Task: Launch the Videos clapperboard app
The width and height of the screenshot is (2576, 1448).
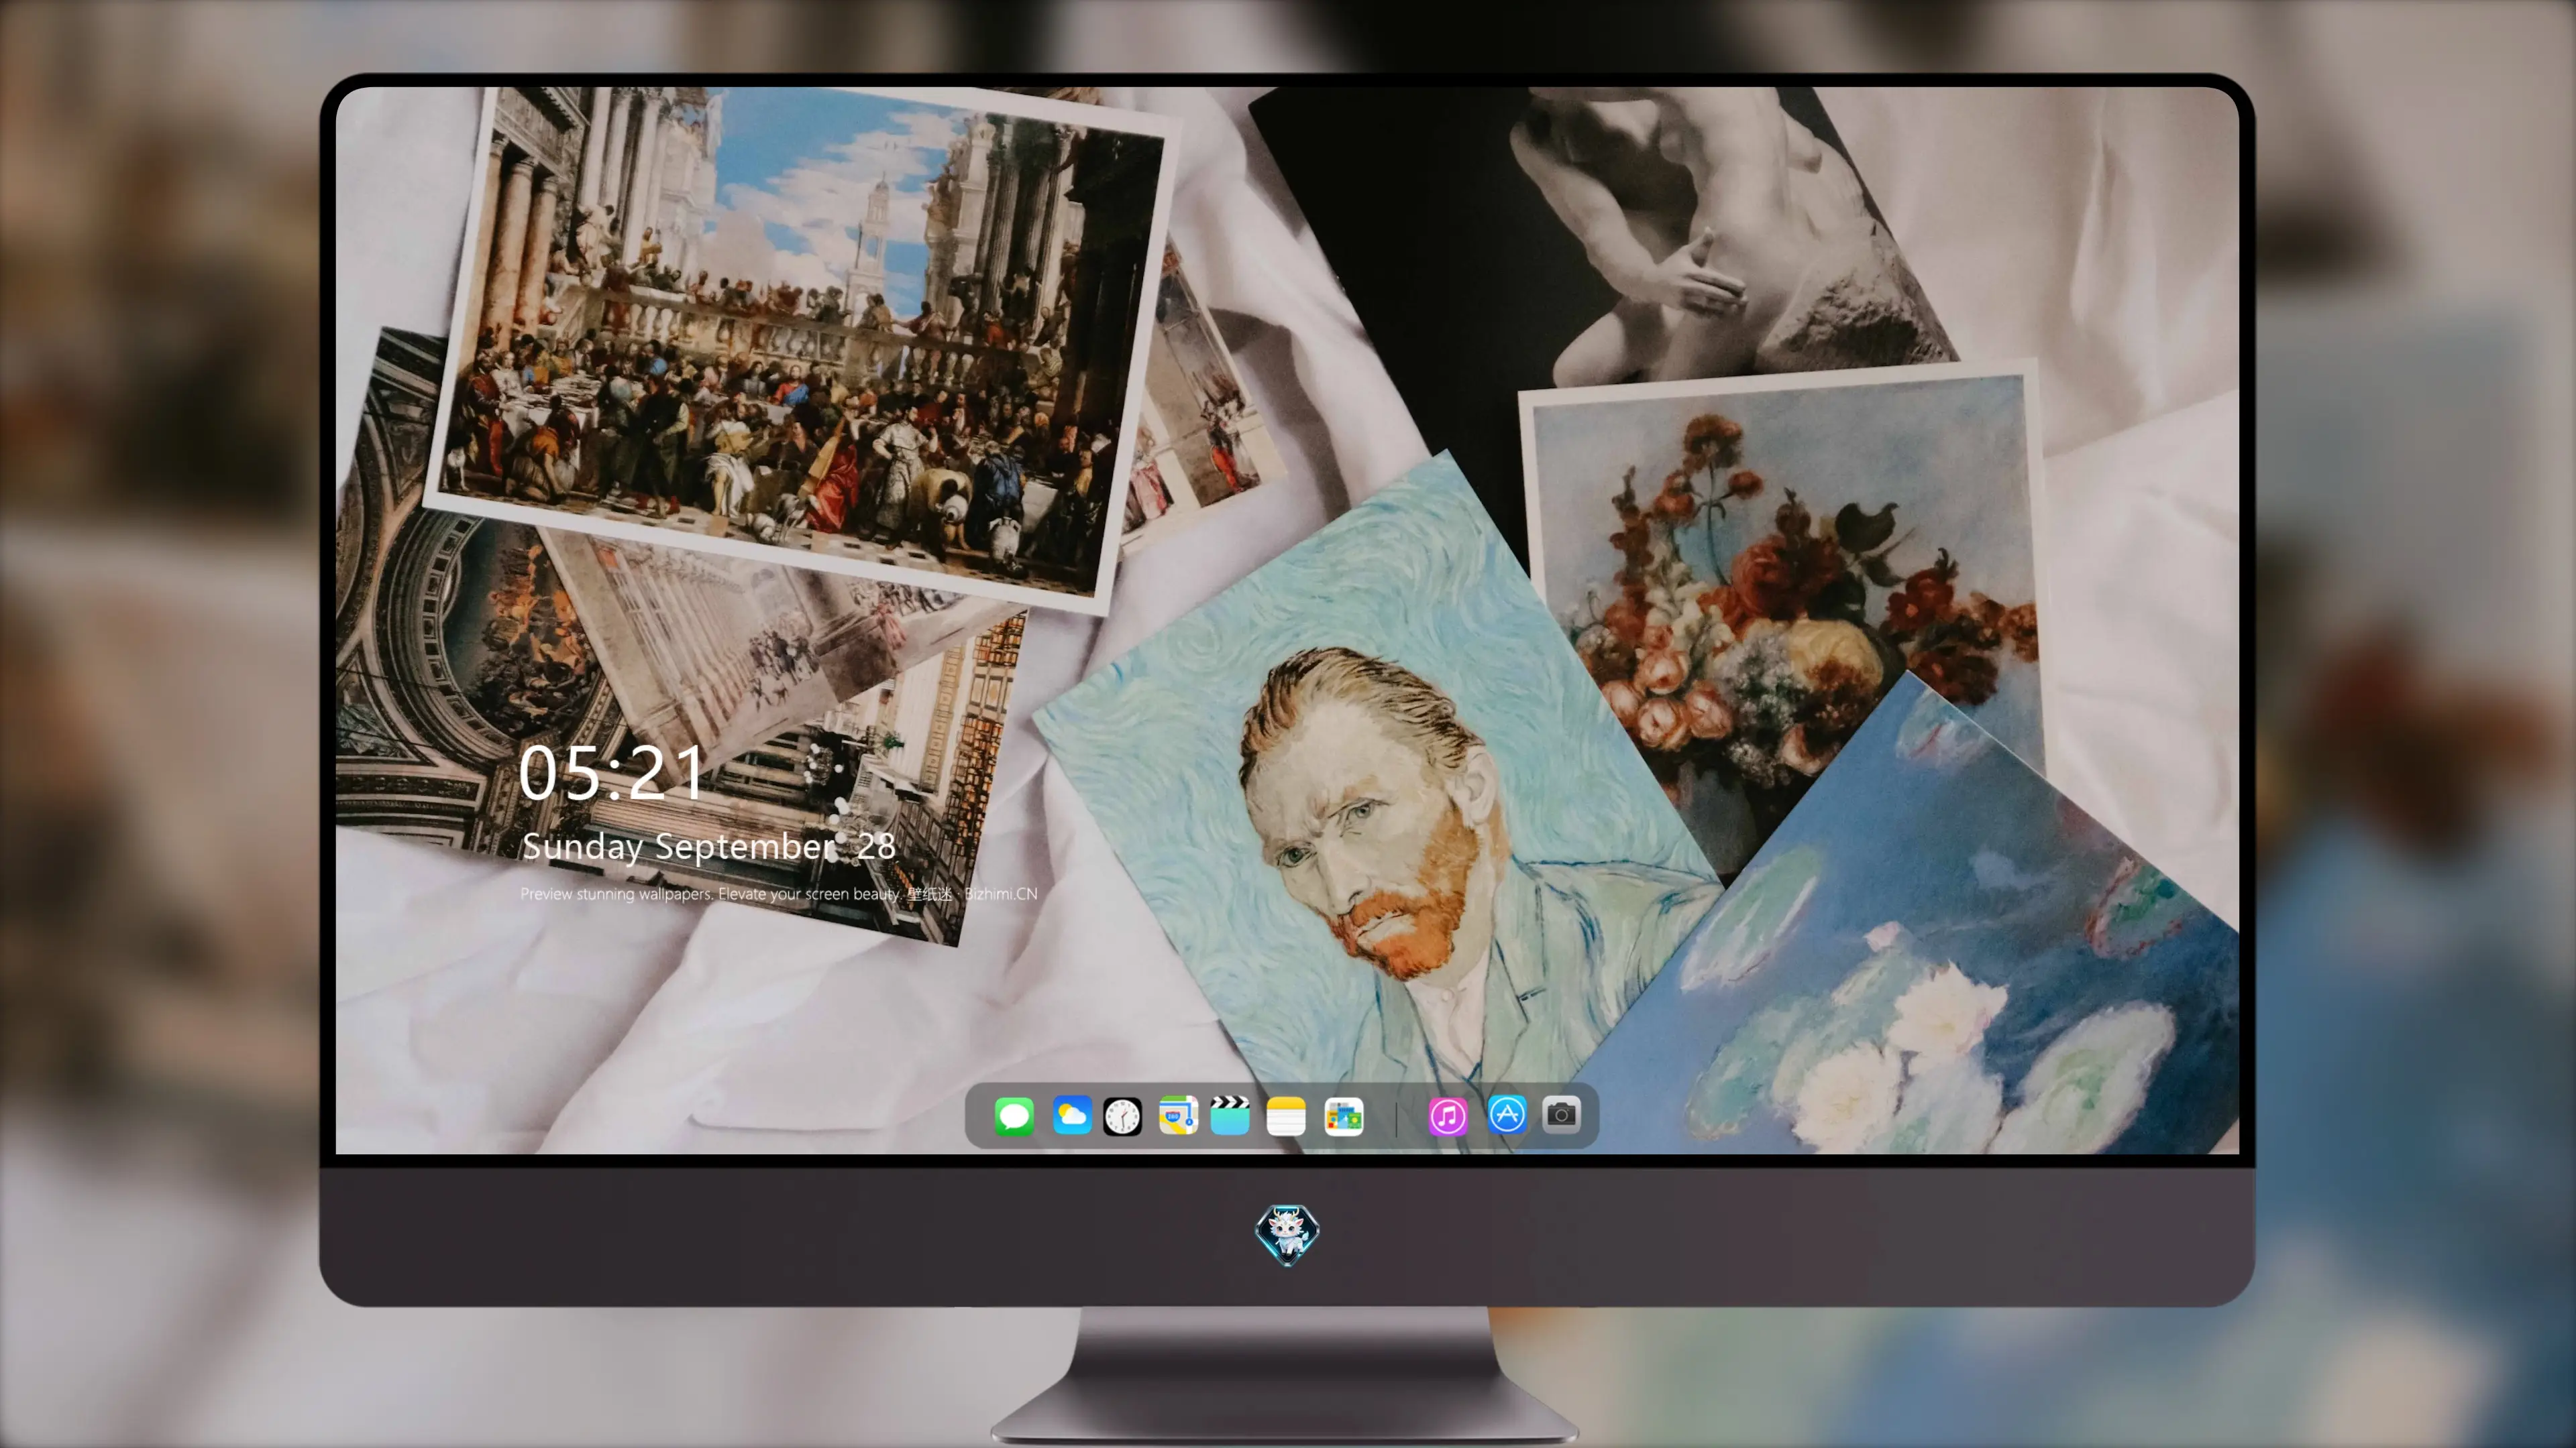Action: pyautogui.click(x=1230, y=1116)
